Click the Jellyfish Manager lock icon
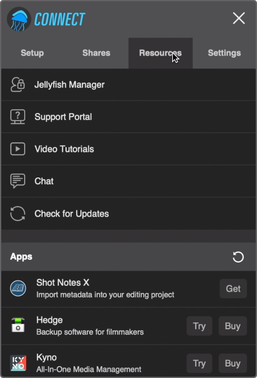 coord(18,85)
